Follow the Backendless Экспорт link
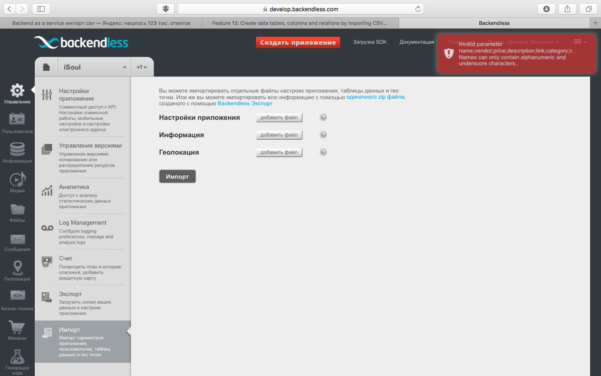Viewport: 601px width, 376px height. 245,103
